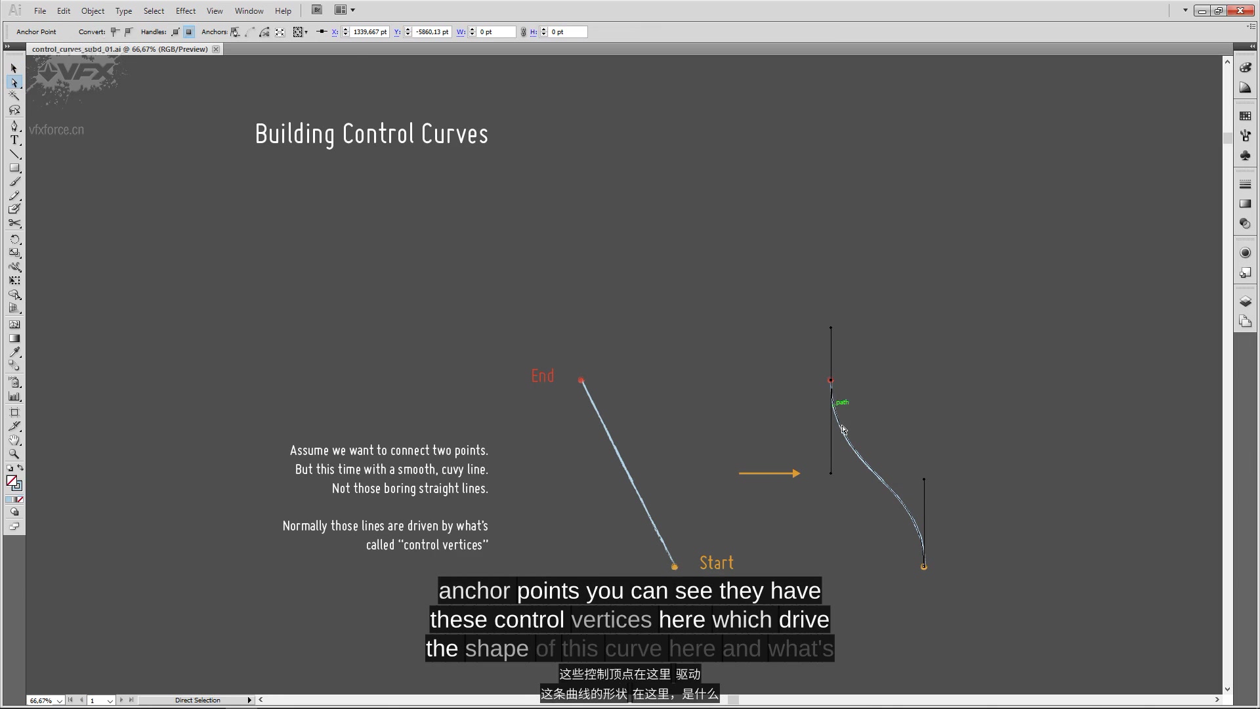Select the Line Segment tool
Screen dimensions: 1260x709
14,154
